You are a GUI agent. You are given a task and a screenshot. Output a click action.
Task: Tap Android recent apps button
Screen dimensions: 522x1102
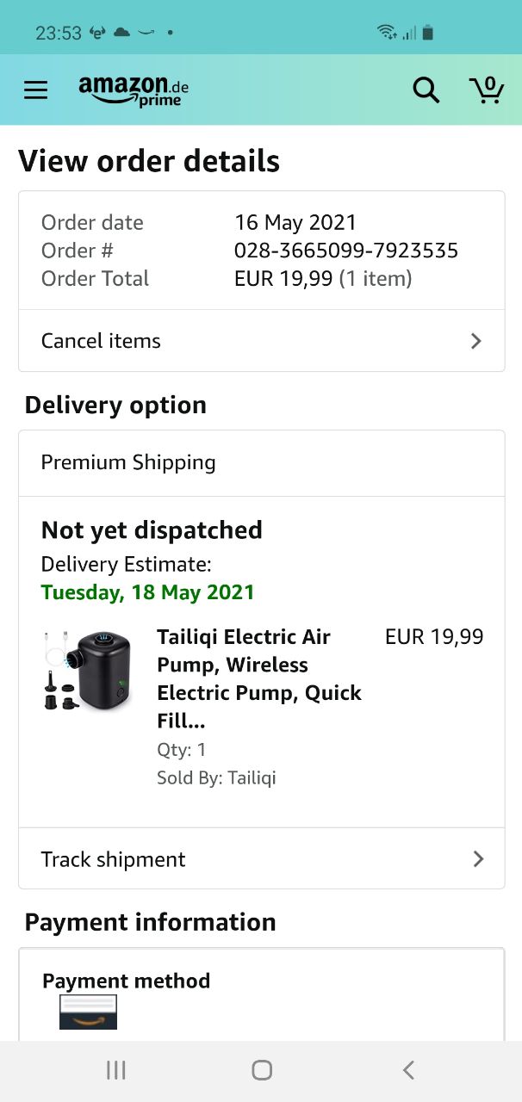point(116,1070)
